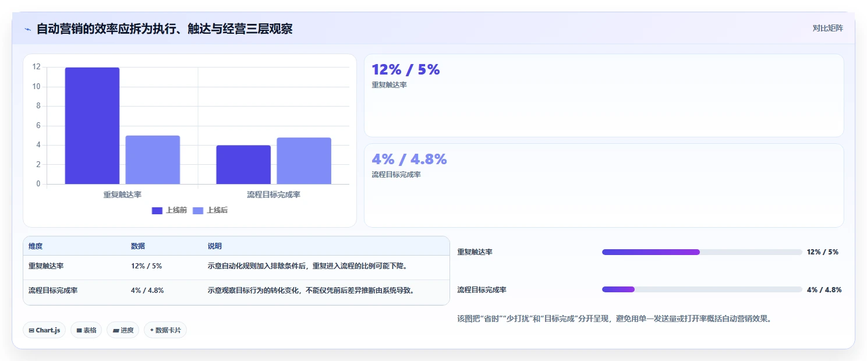867x361 pixels.
Task: Click the 说明 table column header
Action: (215, 246)
